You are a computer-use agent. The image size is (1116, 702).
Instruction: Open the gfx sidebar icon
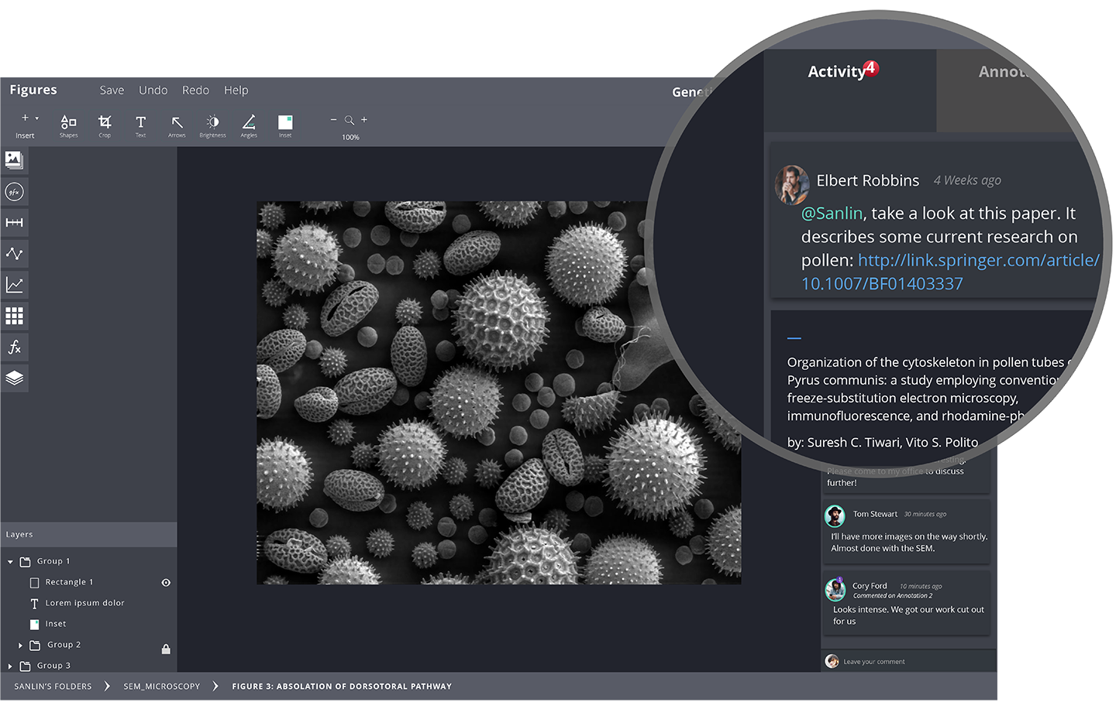click(x=14, y=192)
